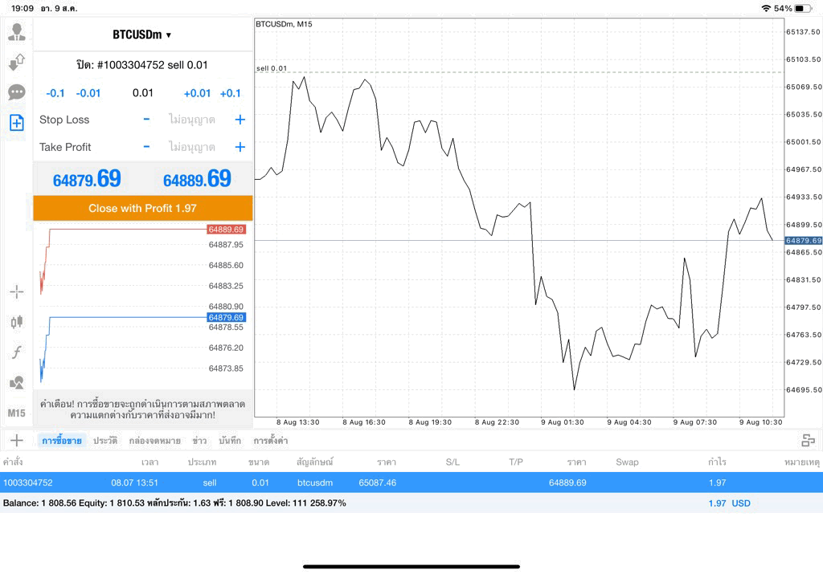Add +0.01 to the lot volume
Image resolution: width=823 pixels, height=574 pixels.
coord(197,93)
